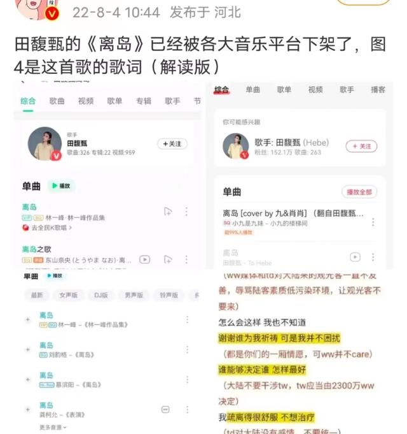Switch to 单曲 tab in red app
Image resolution: width=407 pixels, height=434 pixels.
pos(253,89)
